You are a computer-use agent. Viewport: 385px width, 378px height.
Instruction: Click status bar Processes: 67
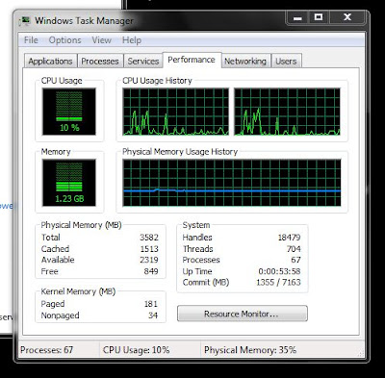[x=46, y=350]
